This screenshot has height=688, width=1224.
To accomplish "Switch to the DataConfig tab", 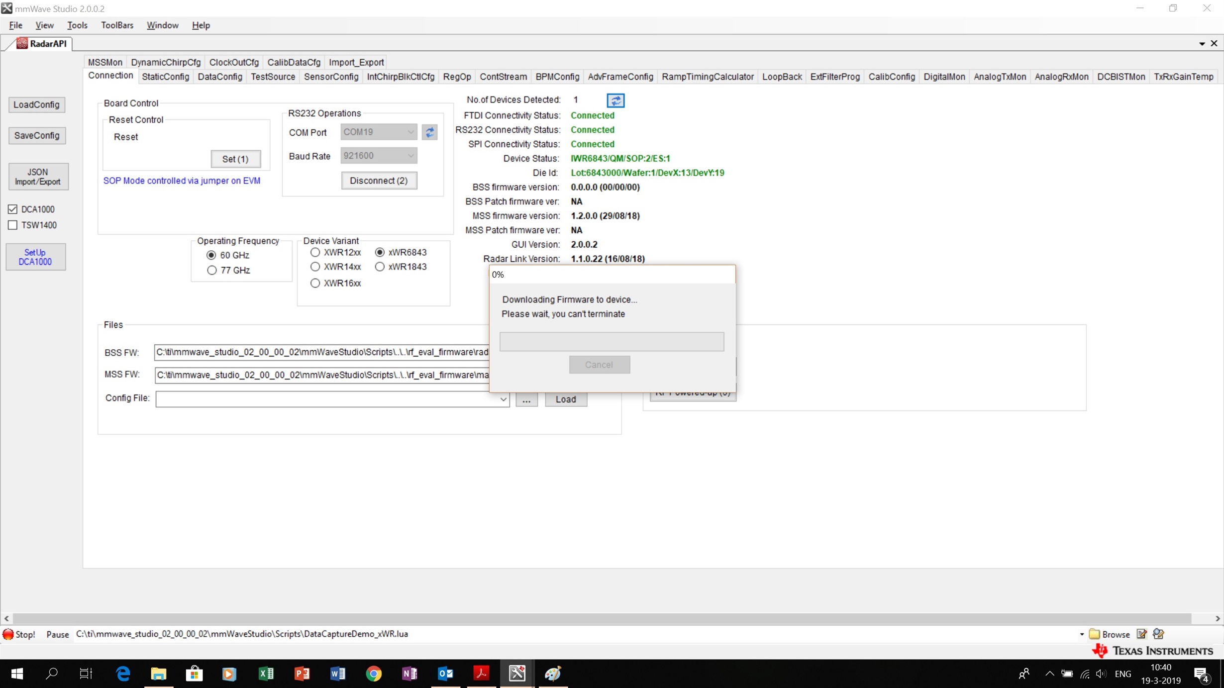I will 220,77.
